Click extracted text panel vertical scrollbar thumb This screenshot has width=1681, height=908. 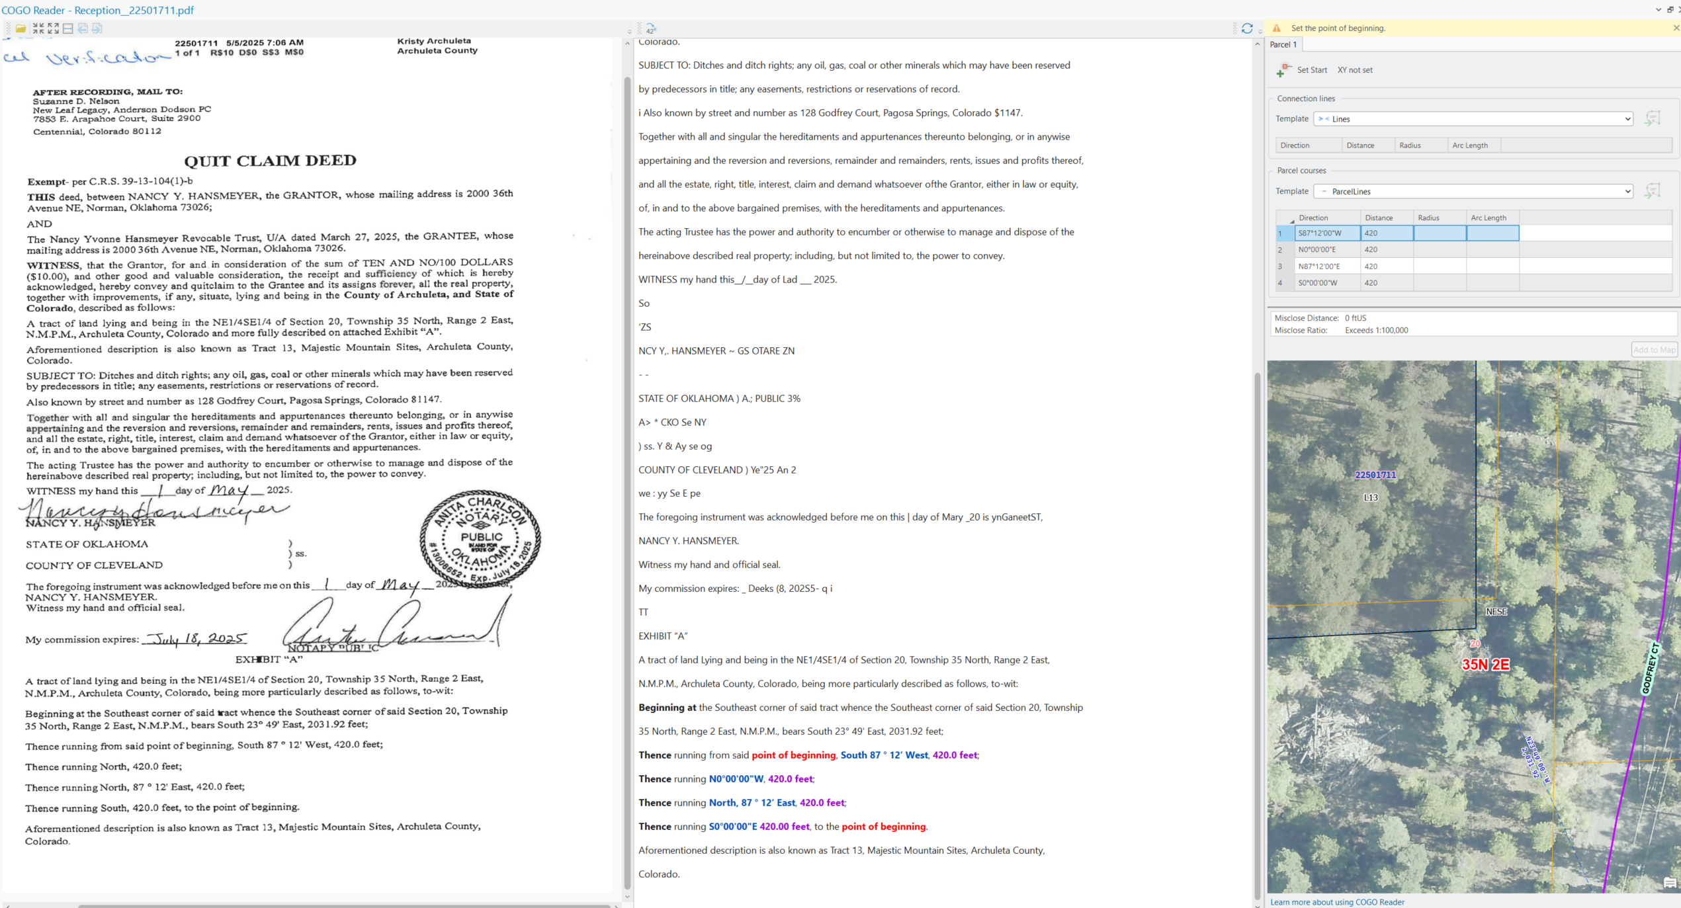tap(1257, 636)
